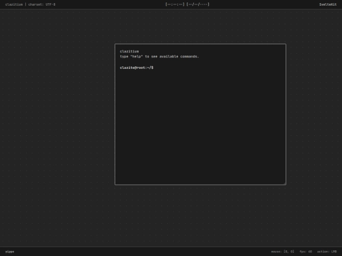Click the clazite@root:~/$ prompt text
The height and width of the screenshot is (256, 342).
137,68
